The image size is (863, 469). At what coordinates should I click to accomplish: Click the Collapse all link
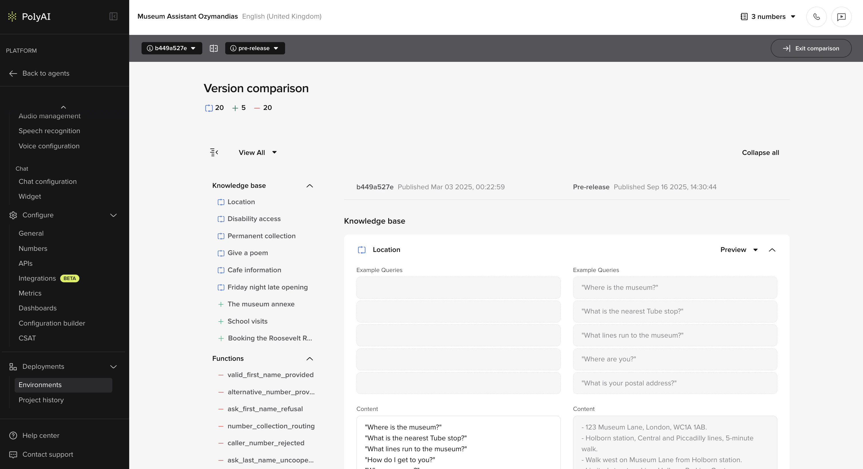[x=760, y=152]
